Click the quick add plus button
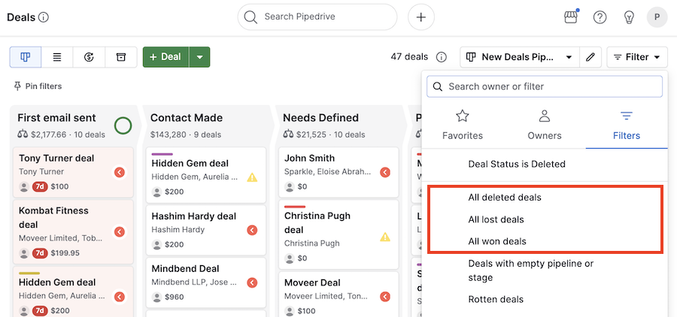This screenshot has height=317, width=677. (x=420, y=17)
